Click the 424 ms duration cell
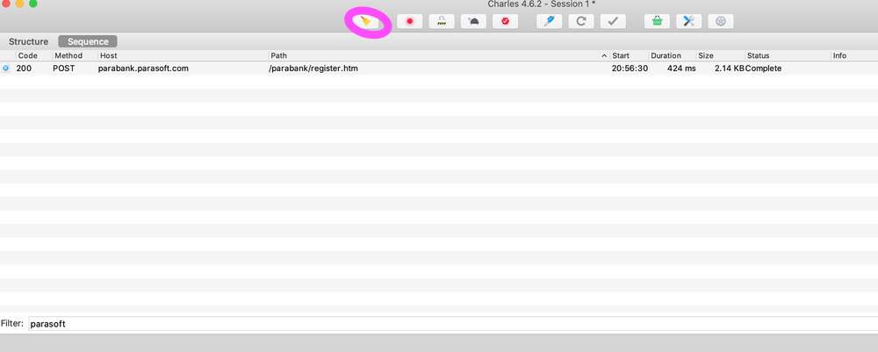878x352 pixels. [x=681, y=68]
